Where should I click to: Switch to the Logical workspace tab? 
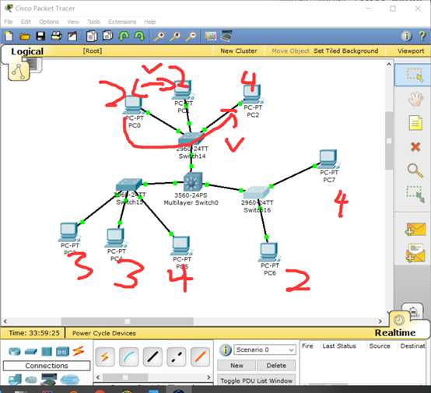[27, 51]
